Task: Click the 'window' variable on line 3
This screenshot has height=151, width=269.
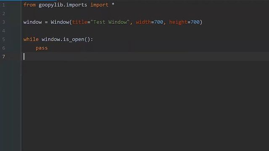Action: coord(33,22)
